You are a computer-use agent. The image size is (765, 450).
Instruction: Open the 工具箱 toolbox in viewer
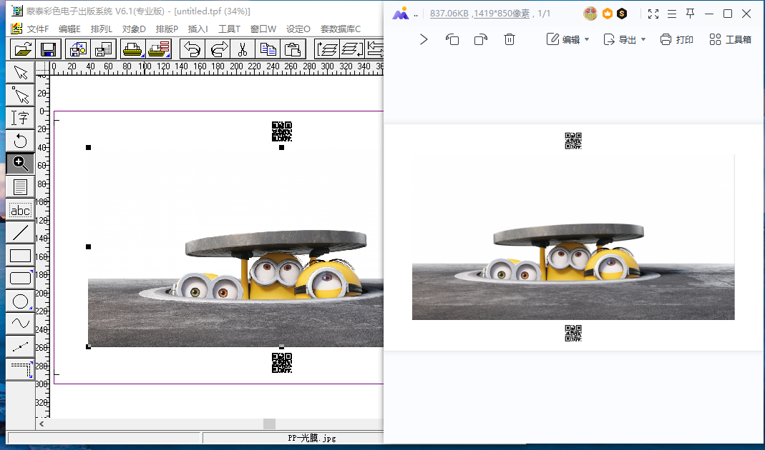click(x=731, y=39)
